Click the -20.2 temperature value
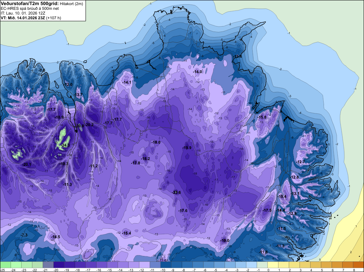This screenshot has height=272, width=364. click(89, 125)
